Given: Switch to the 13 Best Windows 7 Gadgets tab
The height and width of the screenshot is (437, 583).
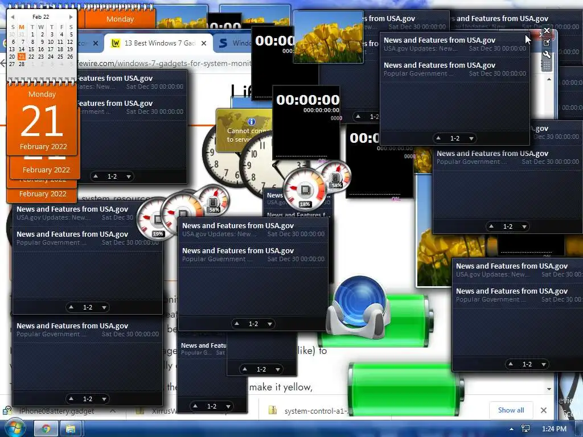Looking at the screenshot, I should tap(159, 43).
